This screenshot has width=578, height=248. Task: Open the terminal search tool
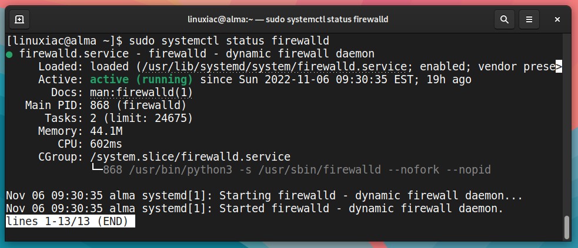click(x=505, y=19)
